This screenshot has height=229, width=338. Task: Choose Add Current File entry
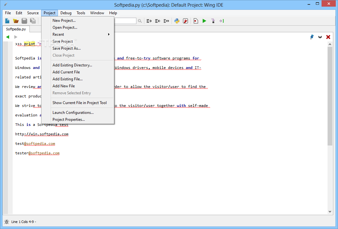(78, 72)
